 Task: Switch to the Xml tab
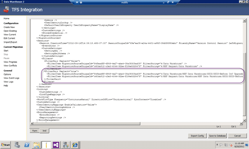[44, 131]
